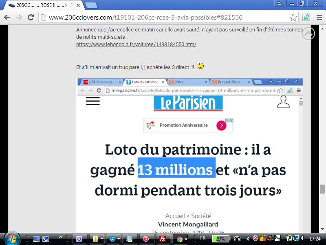Open the Chrome hamburger menu

[x=319, y=17]
